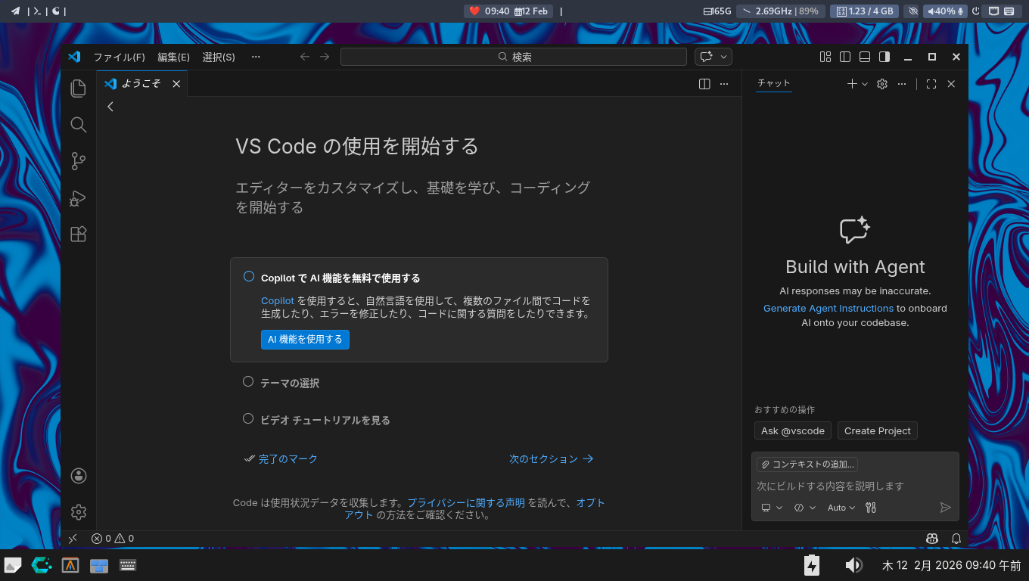Show notifications with the bell icon
The width and height of the screenshot is (1029, 581).
956,539
